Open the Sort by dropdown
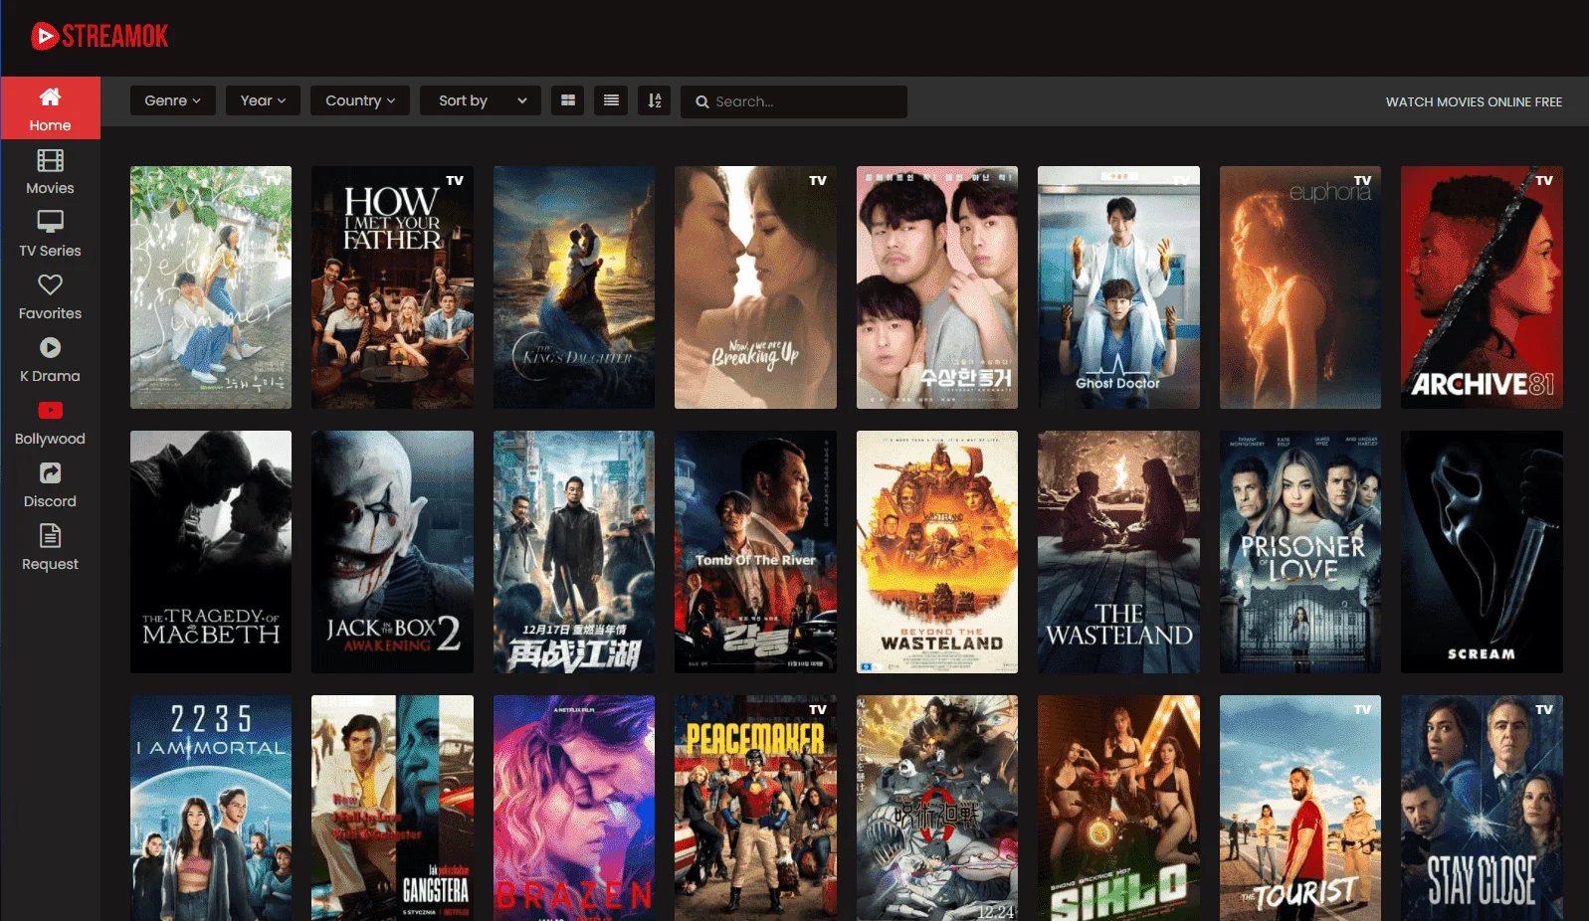 click(481, 100)
